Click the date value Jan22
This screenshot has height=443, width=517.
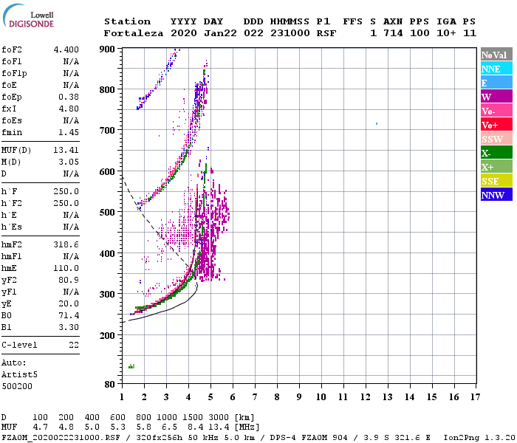click(x=220, y=33)
